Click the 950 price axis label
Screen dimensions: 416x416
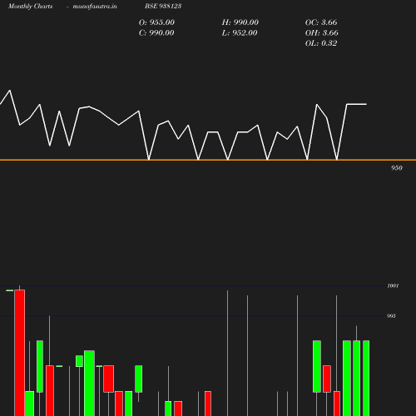tap(397, 168)
